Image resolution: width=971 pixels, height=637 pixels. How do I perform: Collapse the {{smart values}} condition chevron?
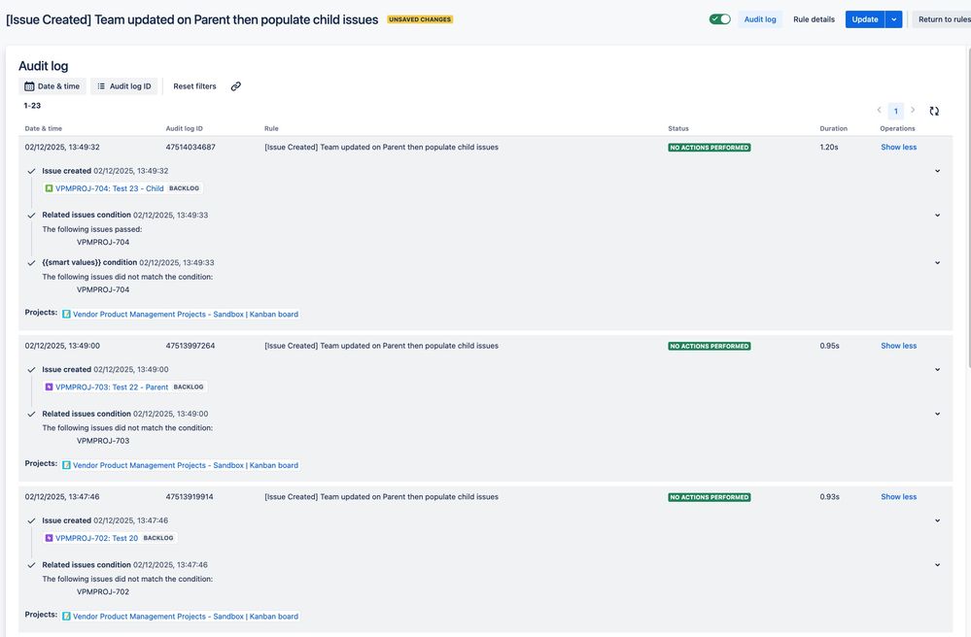[x=937, y=262]
